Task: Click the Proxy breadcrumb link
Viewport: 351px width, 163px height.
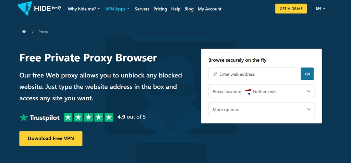Action: [43, 32]
